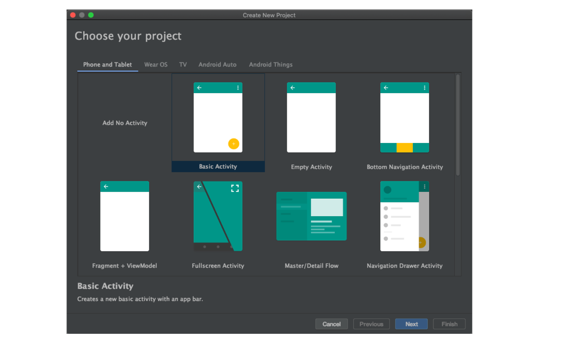Select the Fragment + ViewModel template thumbnail

[x=125, y=216]
